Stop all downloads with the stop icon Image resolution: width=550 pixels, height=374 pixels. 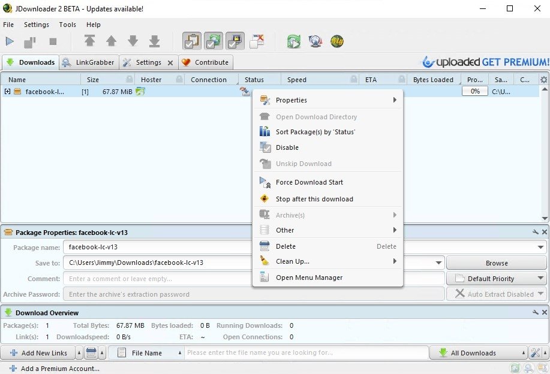tap(53, 42)
